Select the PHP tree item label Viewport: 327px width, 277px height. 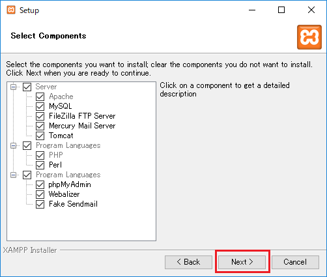(56, 155)
